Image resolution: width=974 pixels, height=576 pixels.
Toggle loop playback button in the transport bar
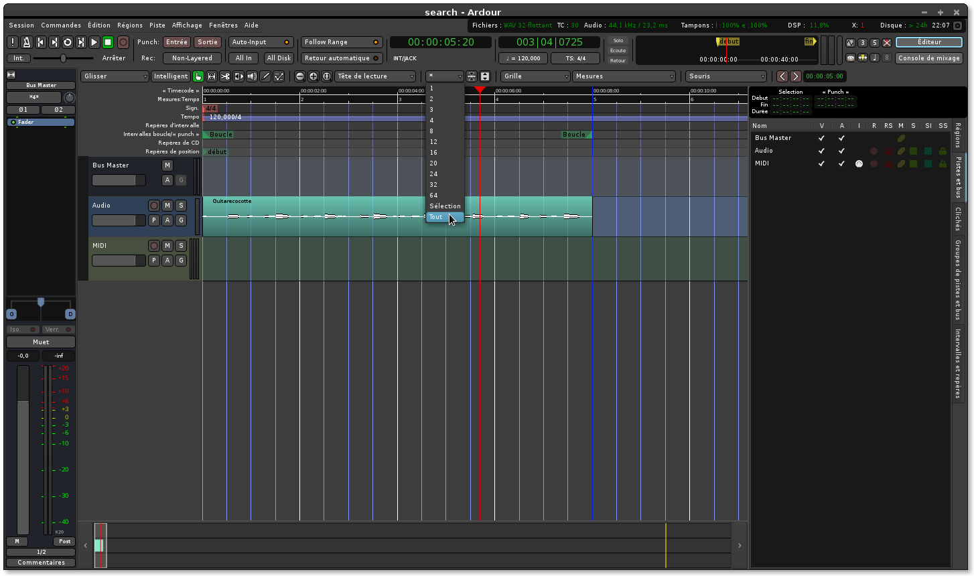[x=68, y=42]
